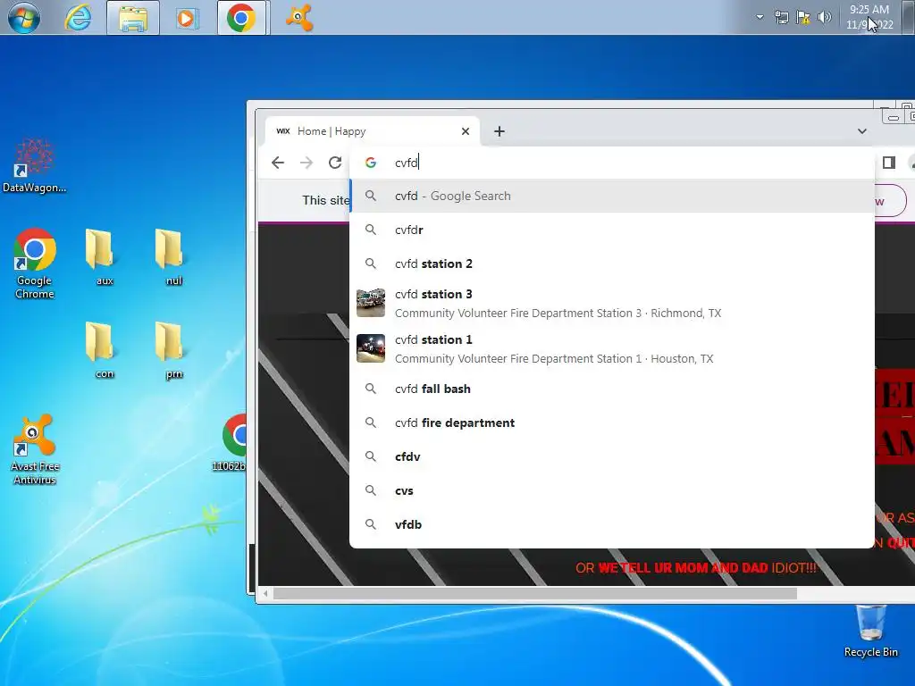Select the 'cvfd station 3' Richmond suggestion
915x686 pixels.
(611, 304)
